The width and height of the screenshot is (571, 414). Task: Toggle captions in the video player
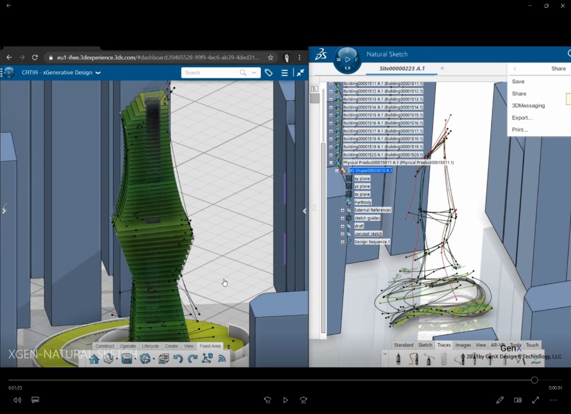click(35, 400)
